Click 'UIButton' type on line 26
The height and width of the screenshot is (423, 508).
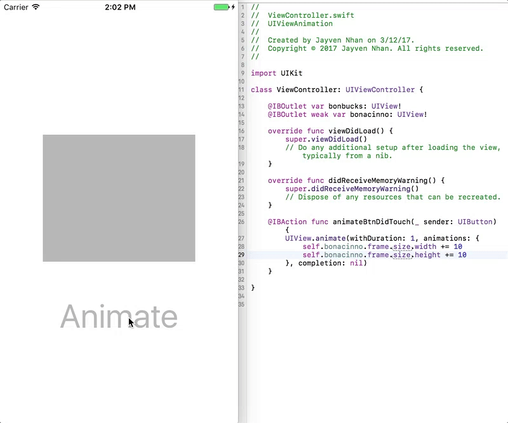tap(475, 222)
